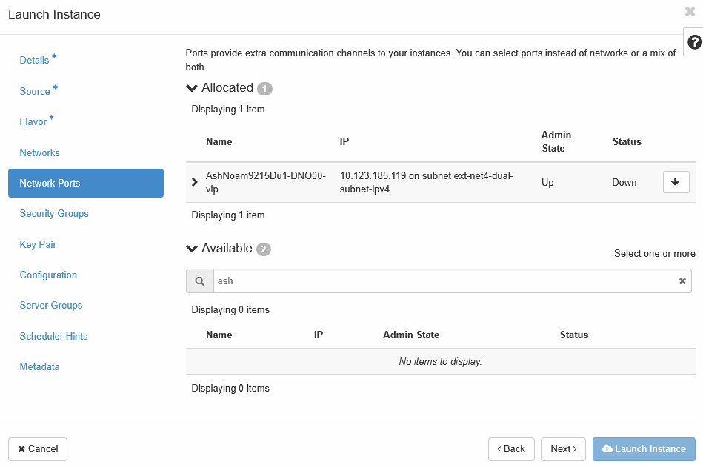Image resolution: width=703 pixels, height=467 pixels.
Task: Open the Key Pair step
Action: point(38,244)
